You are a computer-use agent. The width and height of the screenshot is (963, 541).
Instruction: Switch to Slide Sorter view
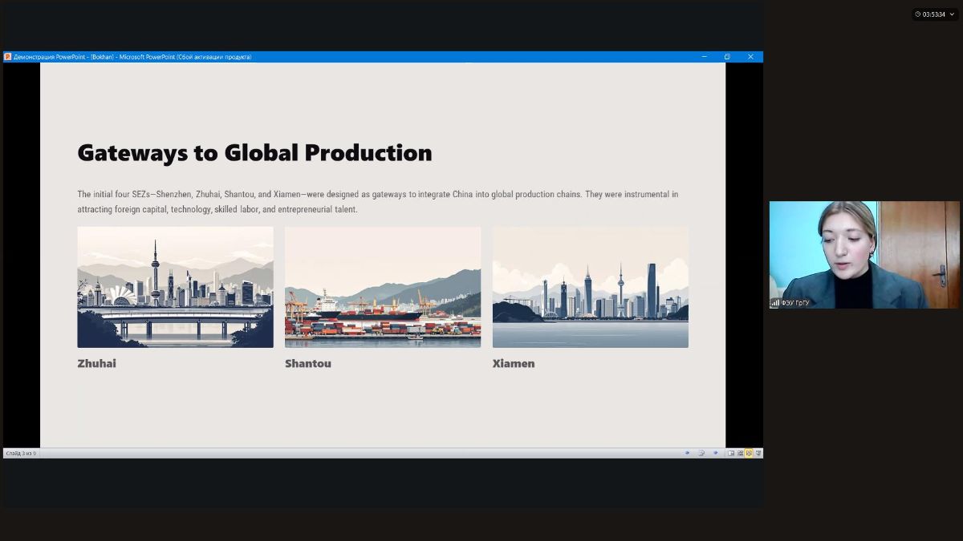(740, 453)
